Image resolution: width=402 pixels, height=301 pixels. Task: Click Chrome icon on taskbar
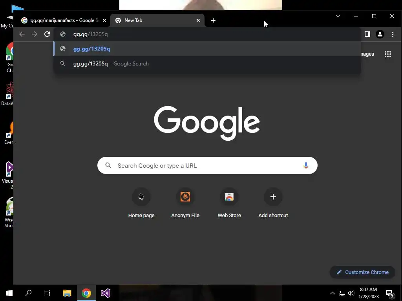(86, 293)
